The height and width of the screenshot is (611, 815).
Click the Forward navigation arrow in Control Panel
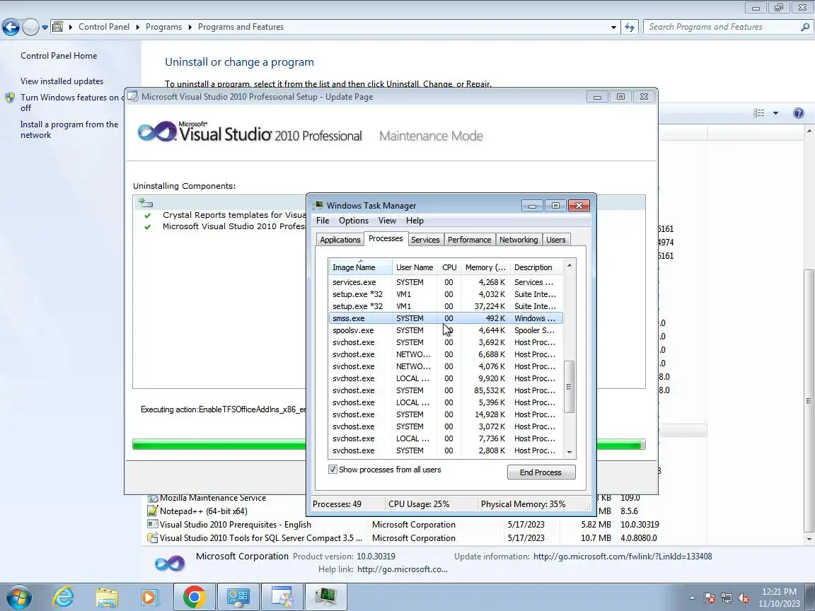[x=30, y=27]
